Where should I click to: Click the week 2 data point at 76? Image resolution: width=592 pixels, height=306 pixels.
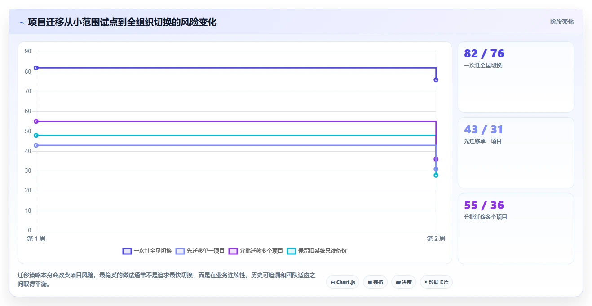click(x=436, y=80)
